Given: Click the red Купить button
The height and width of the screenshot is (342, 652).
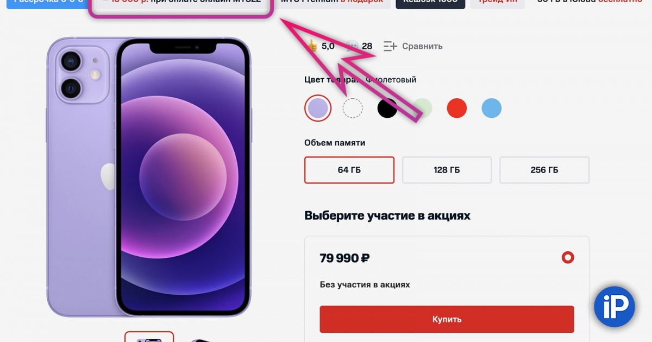Looking at the screenshot, I should pyautogui.click(x=447, y=319).
